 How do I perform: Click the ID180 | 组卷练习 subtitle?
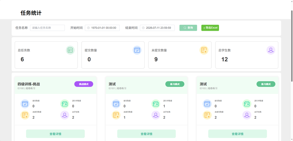tap(26, 88)
